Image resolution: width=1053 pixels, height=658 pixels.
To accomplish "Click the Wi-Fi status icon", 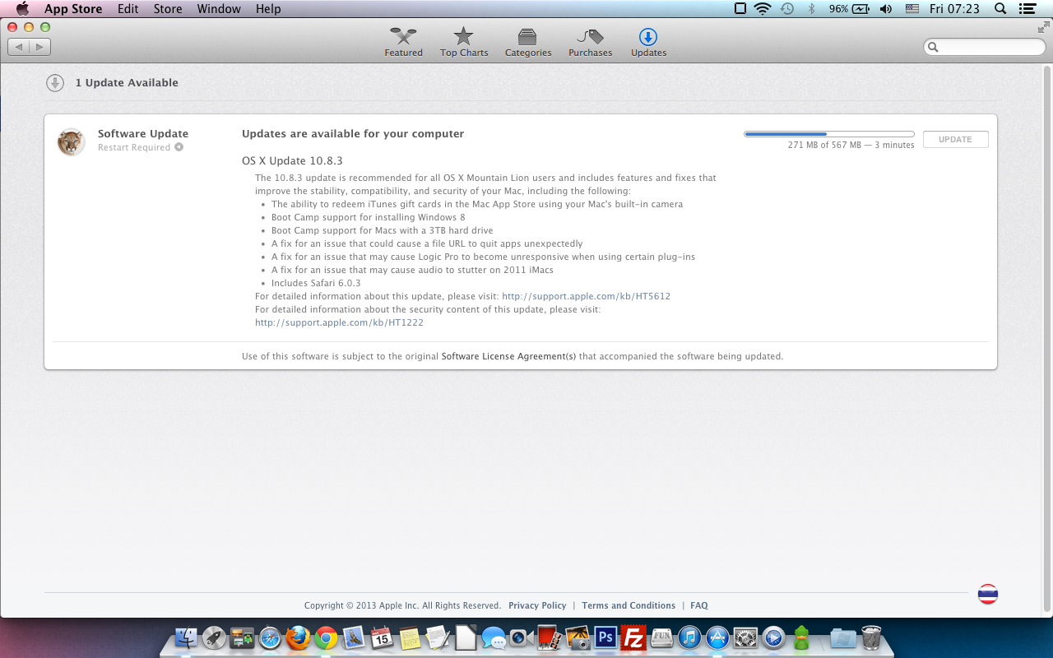I will click(x=763, y=9).
